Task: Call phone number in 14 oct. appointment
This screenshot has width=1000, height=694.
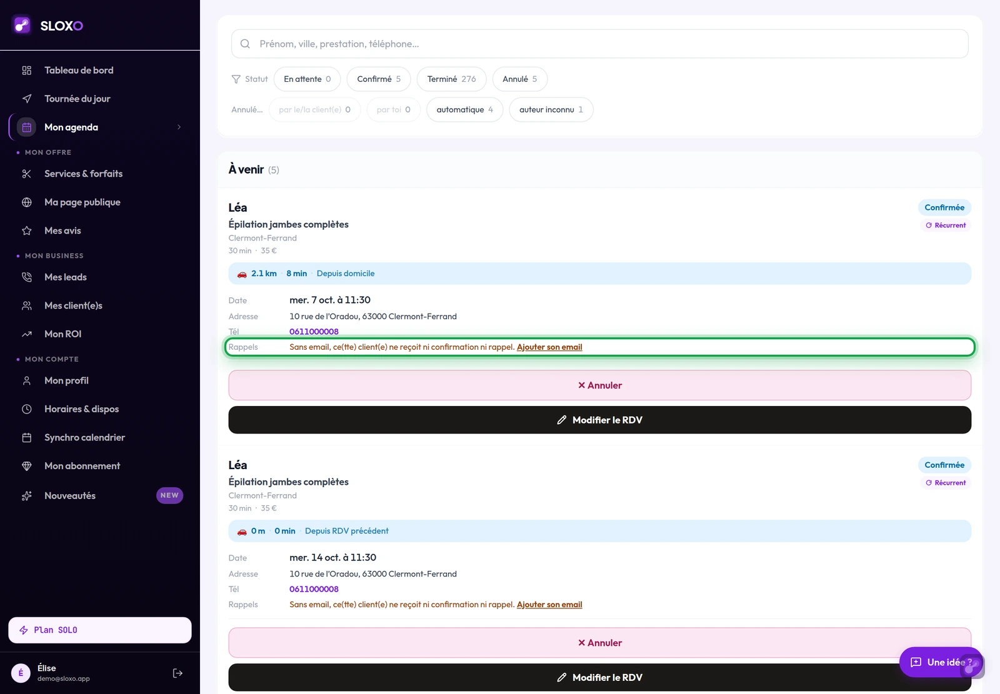Action: [x=314, y=589]
